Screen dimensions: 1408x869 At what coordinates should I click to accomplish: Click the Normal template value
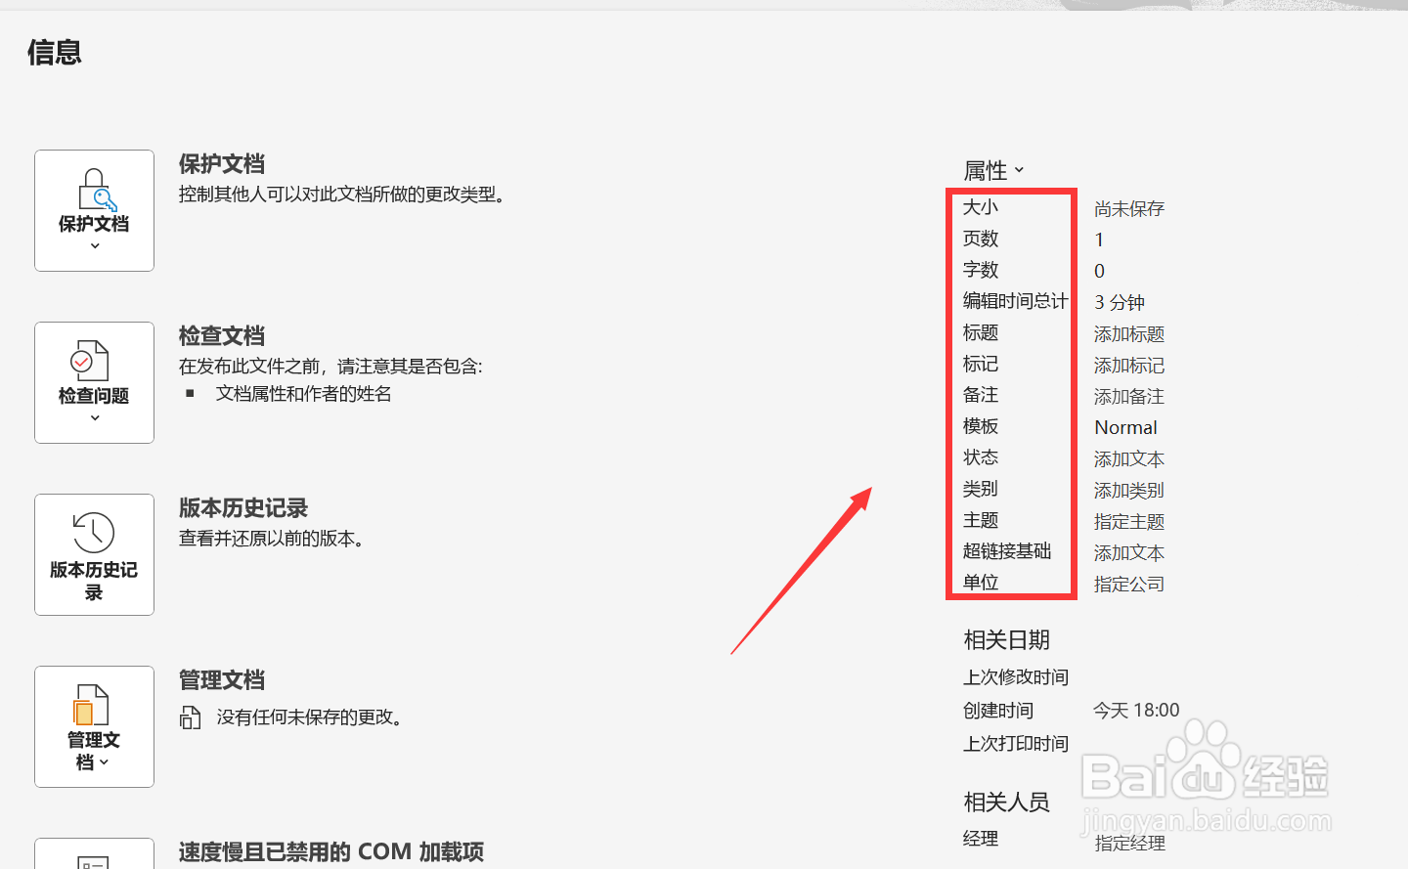(1124, 427)
